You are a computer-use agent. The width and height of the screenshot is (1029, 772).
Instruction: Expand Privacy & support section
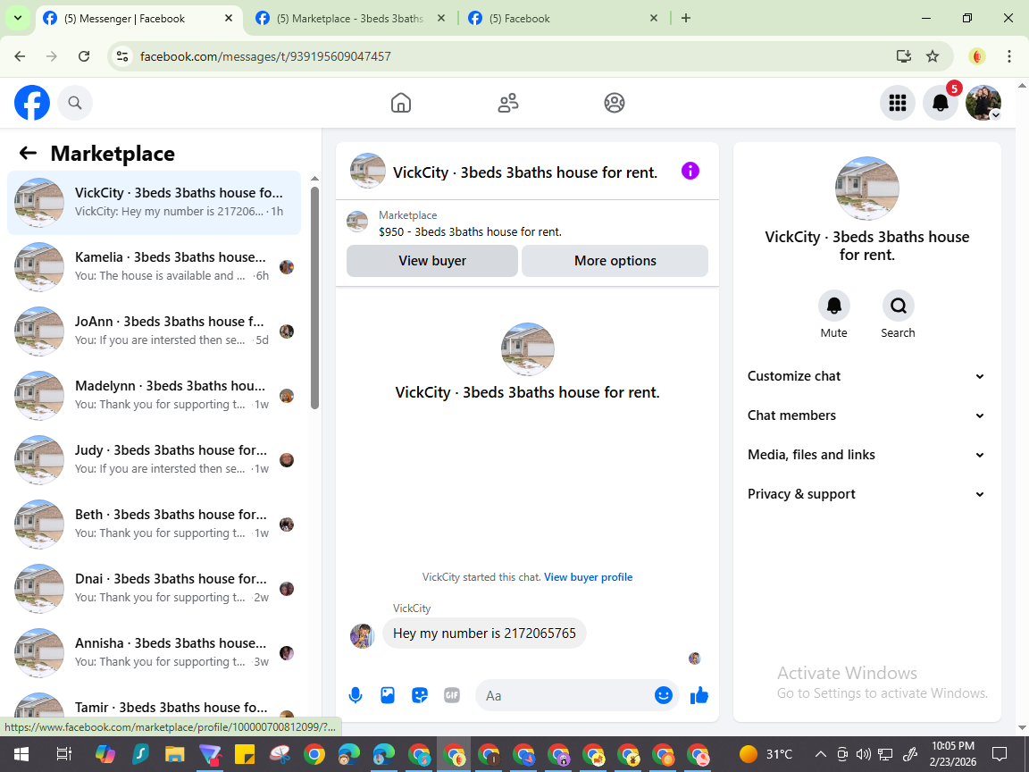coord(866,494)
